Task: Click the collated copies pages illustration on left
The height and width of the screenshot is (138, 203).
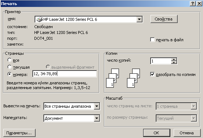Action: pos(112,78)
